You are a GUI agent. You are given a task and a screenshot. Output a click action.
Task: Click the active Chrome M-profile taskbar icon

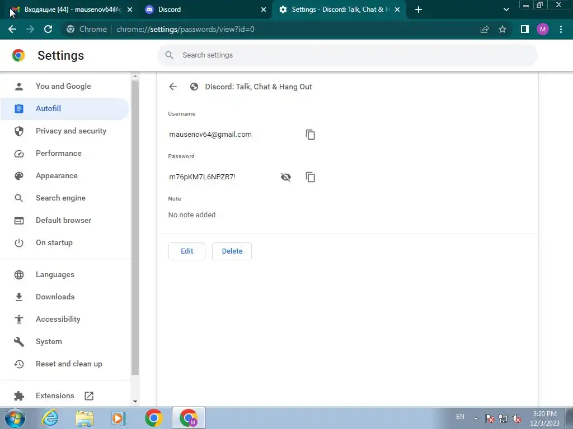189,418
